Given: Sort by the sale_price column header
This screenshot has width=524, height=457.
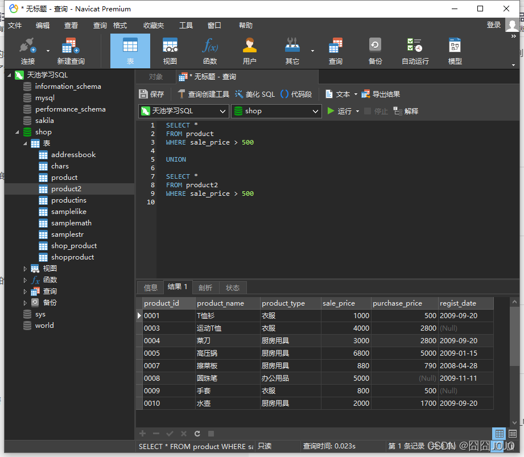Looking at the screenshot, I should click(346, 303).
